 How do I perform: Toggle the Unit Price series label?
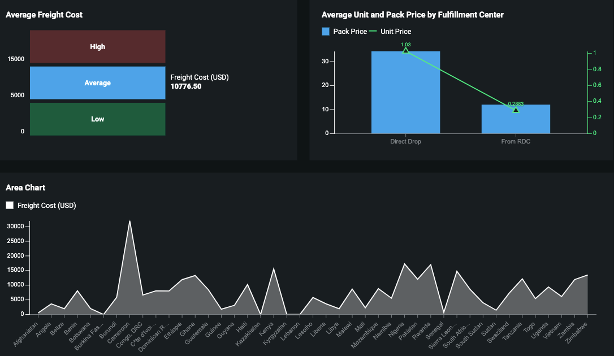click(x=396, y=32)
